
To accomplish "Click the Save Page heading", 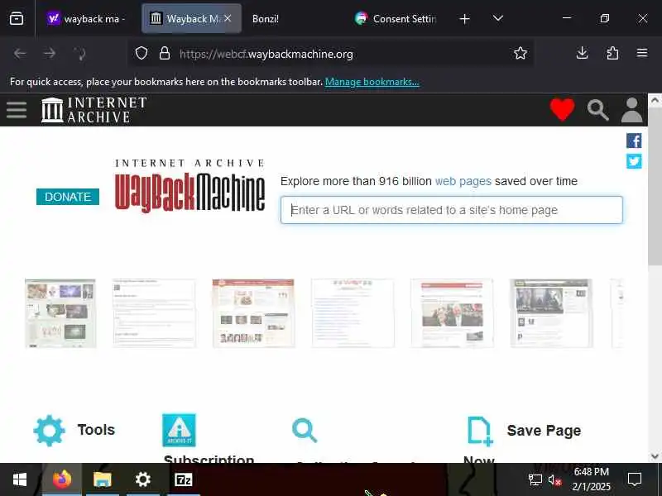I will [x=544, y=431].
